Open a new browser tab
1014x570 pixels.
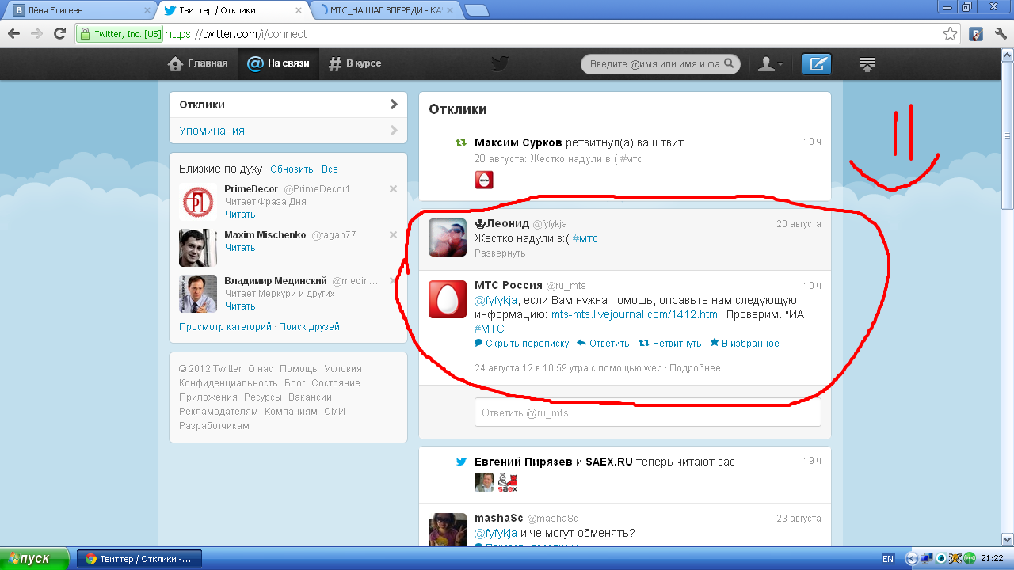point(475,10)
